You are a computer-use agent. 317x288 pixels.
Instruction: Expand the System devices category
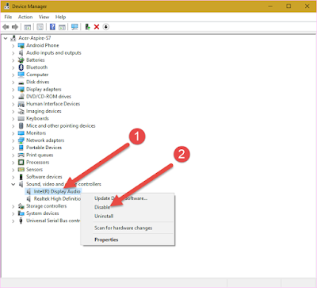(13, 213)
